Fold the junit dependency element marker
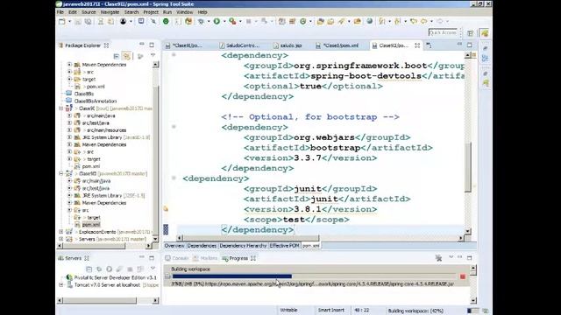The height and width of the screenshot is (315, 561). 174,178
